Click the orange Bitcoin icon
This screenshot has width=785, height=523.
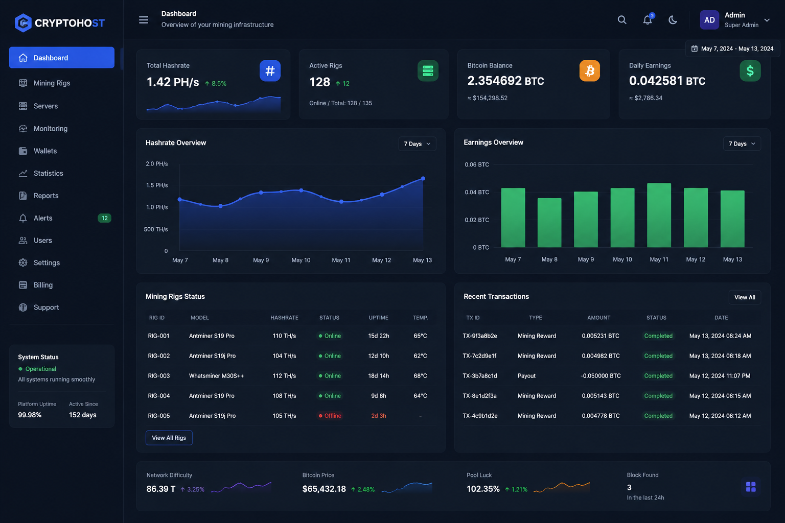[x=590, y=70]
